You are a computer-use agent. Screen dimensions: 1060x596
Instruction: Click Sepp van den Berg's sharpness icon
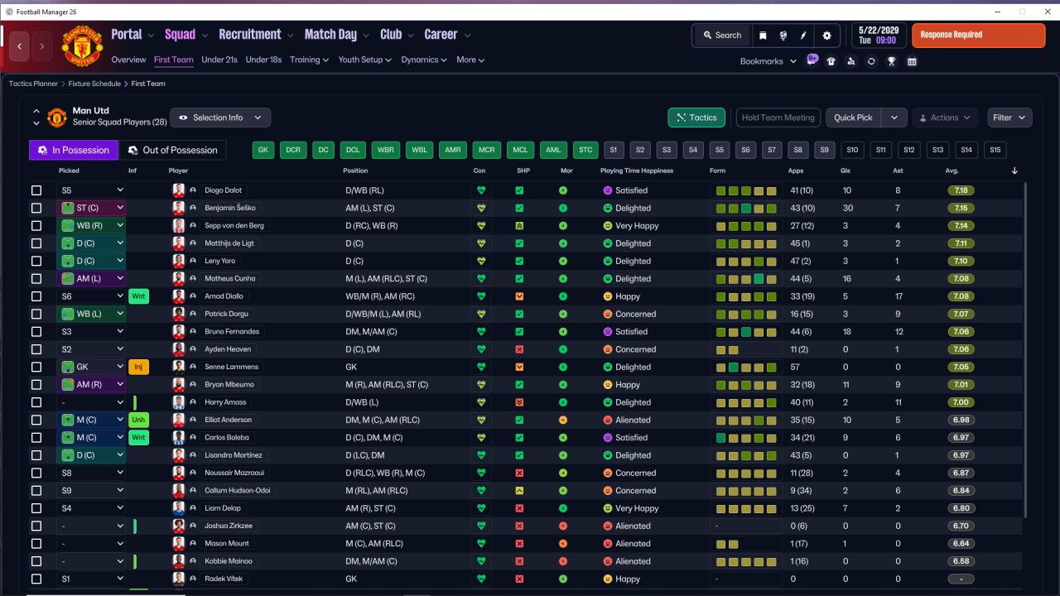click(x=519, y=226)
